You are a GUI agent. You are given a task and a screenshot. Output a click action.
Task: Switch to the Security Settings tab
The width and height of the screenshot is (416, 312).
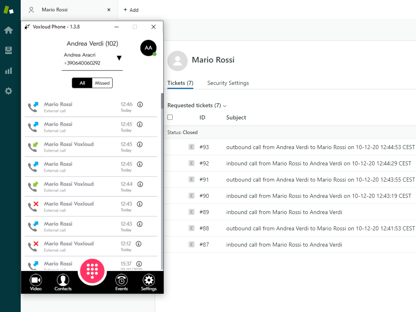tap(228, 83)
